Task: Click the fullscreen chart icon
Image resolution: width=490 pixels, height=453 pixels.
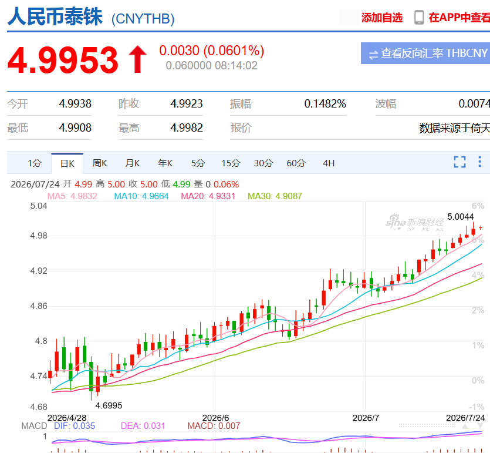Action: [x=459, y=162]
